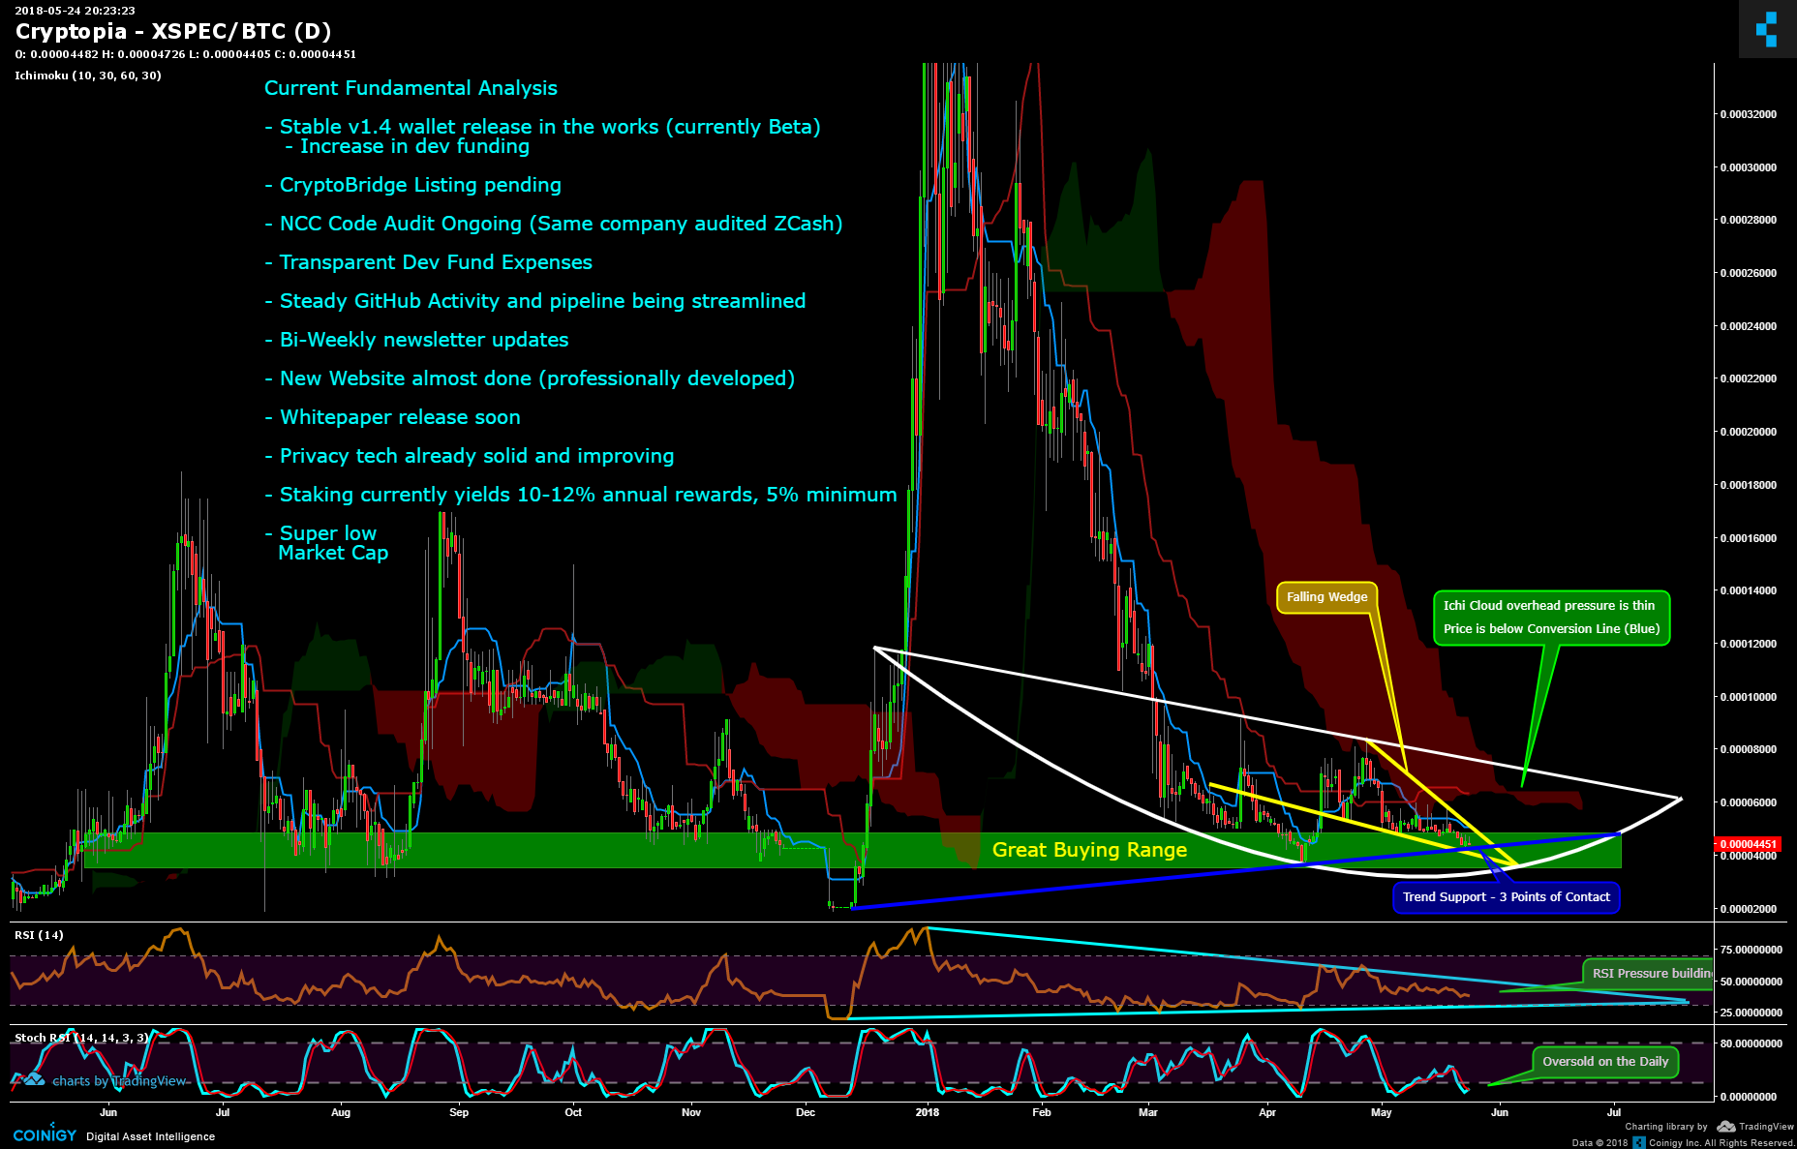Click the 'Coinigy Inc. All Rights Reserved' copyright text

coord(1721,1143)
